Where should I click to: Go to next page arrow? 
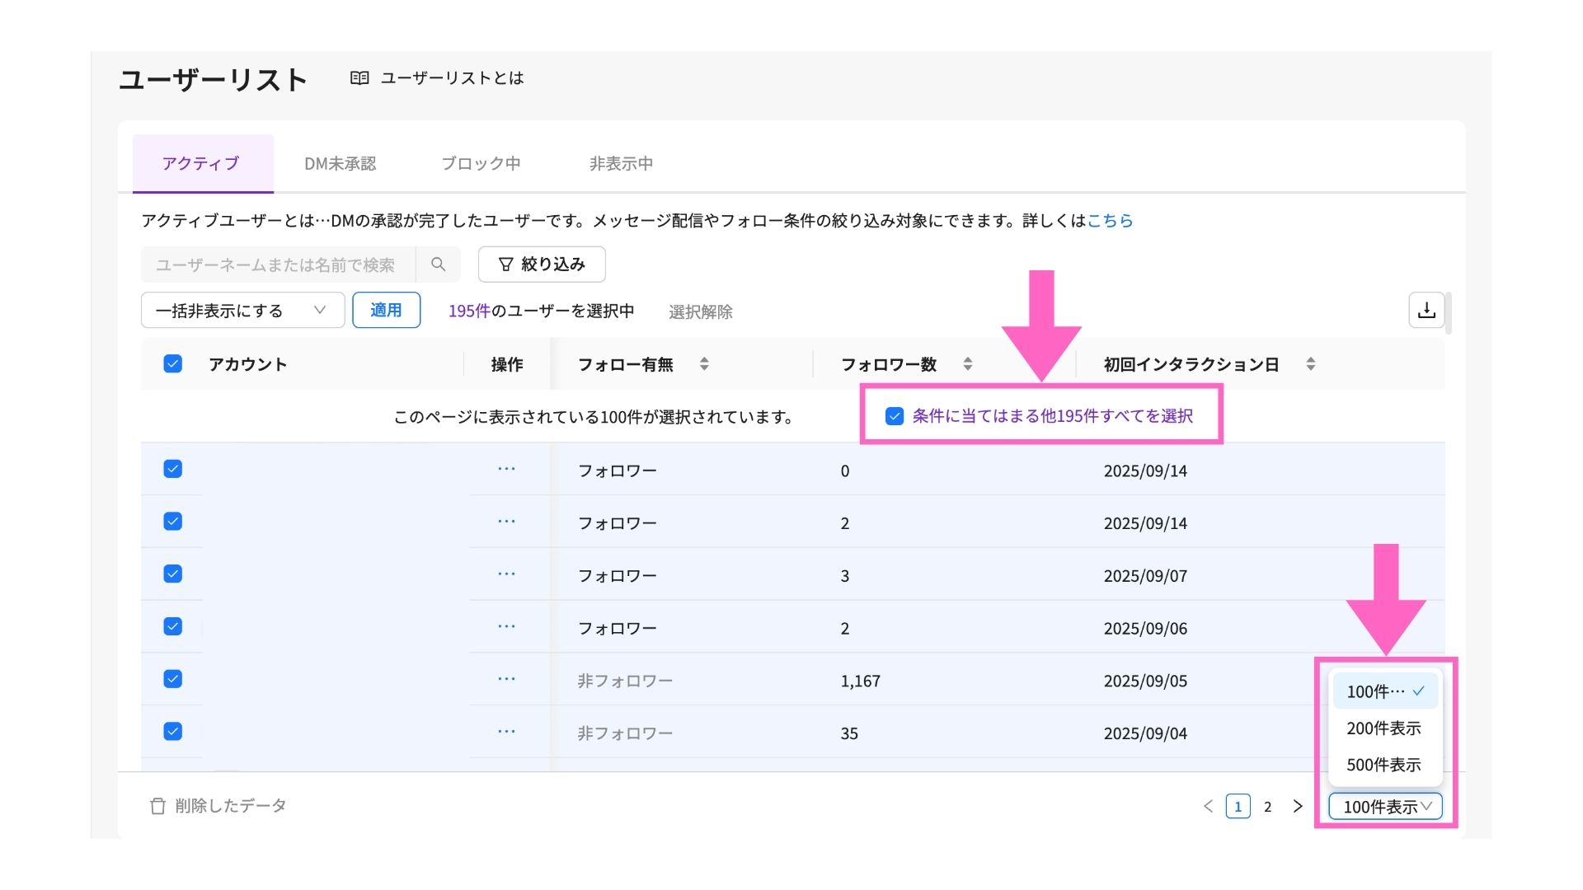[1298, 806]
